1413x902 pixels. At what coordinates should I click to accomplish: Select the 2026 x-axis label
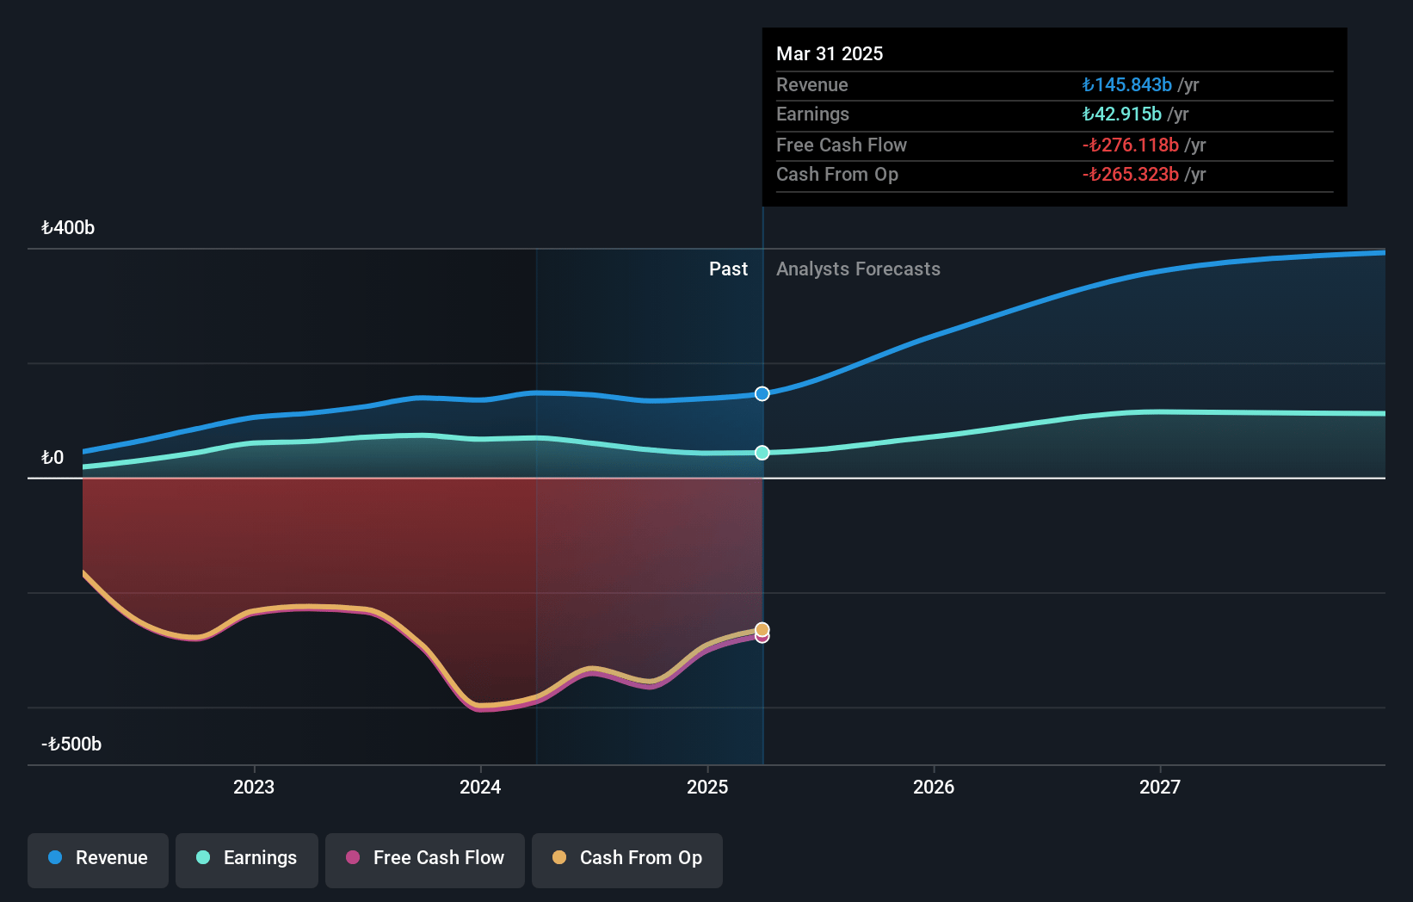click(x=934, y=787)
